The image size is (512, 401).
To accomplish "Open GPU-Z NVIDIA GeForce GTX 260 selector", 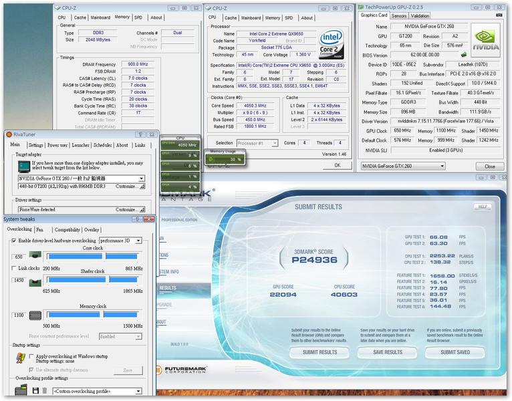I will 403,166.
